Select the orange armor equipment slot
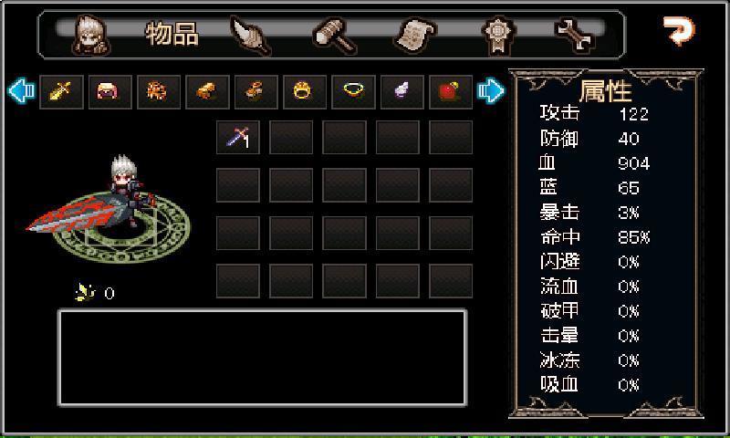The image size is (730, 438). click(159, 91)
